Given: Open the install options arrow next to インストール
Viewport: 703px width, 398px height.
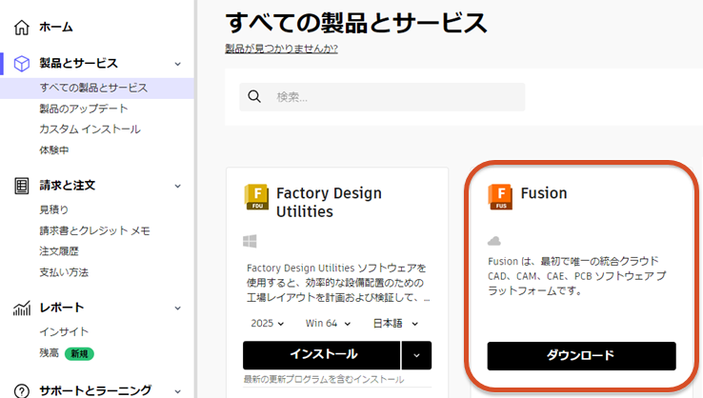Looking at the screenshot, I should (x=416, y=355).
